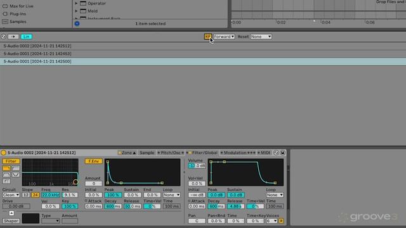Click the filter Res 9.1 % slider

[x=70, y=195]
